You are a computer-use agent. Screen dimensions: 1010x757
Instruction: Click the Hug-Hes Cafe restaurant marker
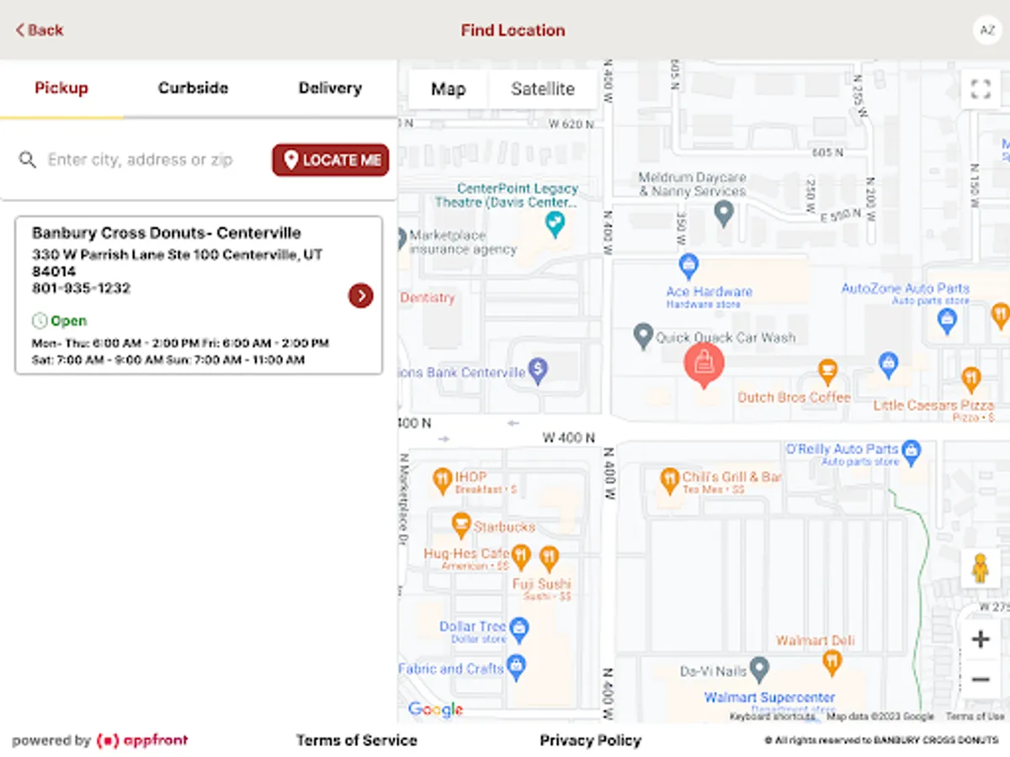click(x=521, y=556)
